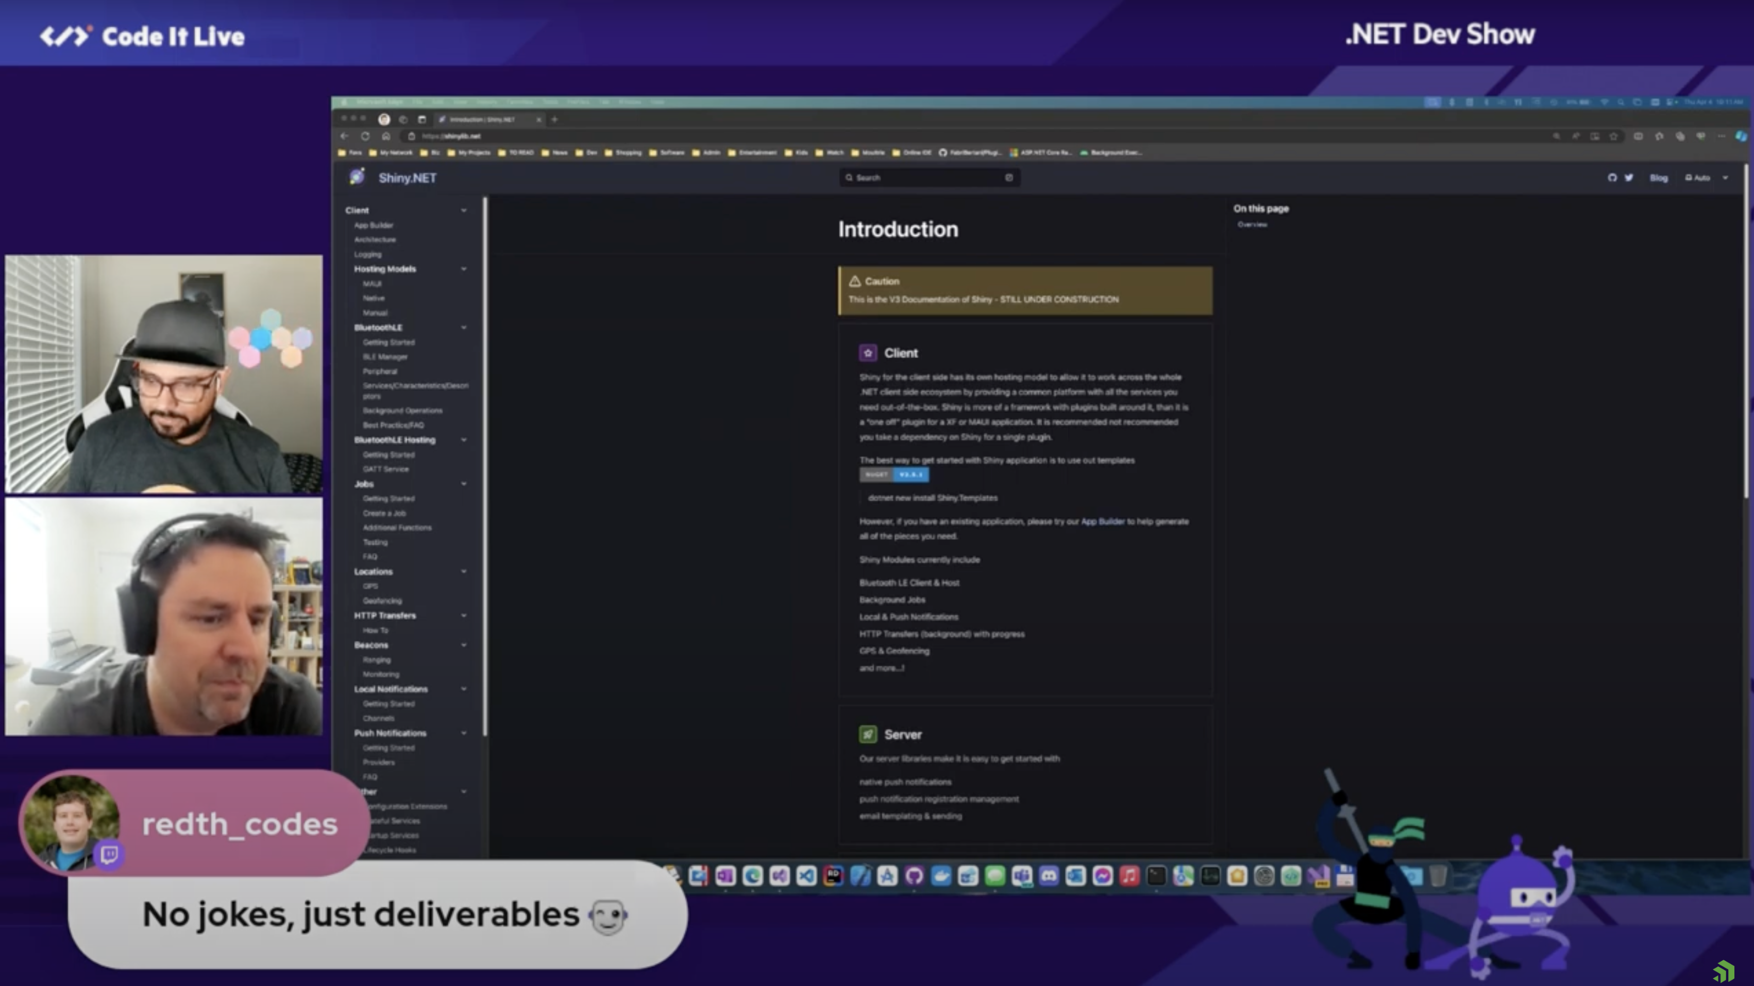Open Edge settings and more menu
This screenshot has width=1754, height=986.
[1722, 136]
